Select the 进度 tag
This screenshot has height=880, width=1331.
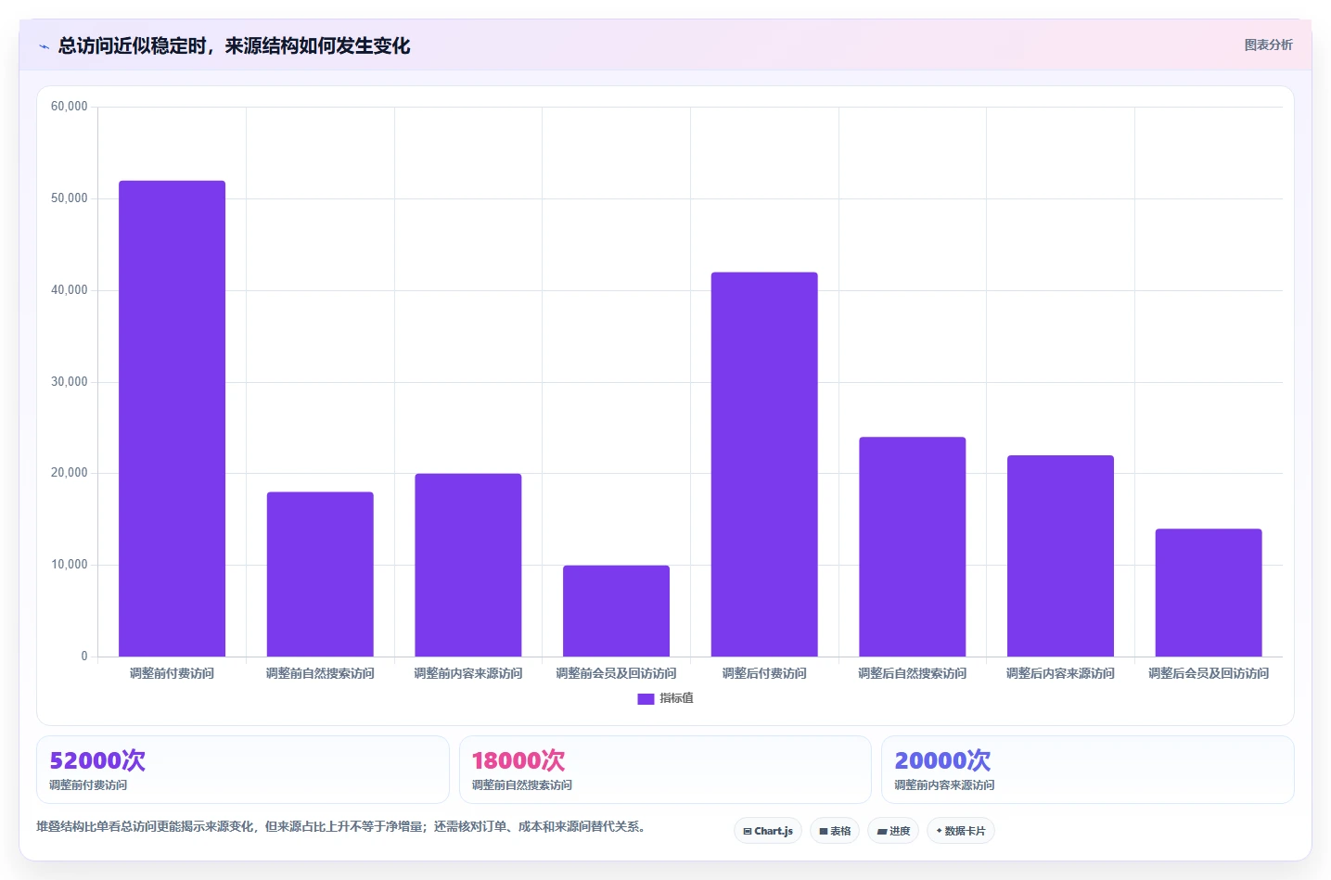point(893,831)
